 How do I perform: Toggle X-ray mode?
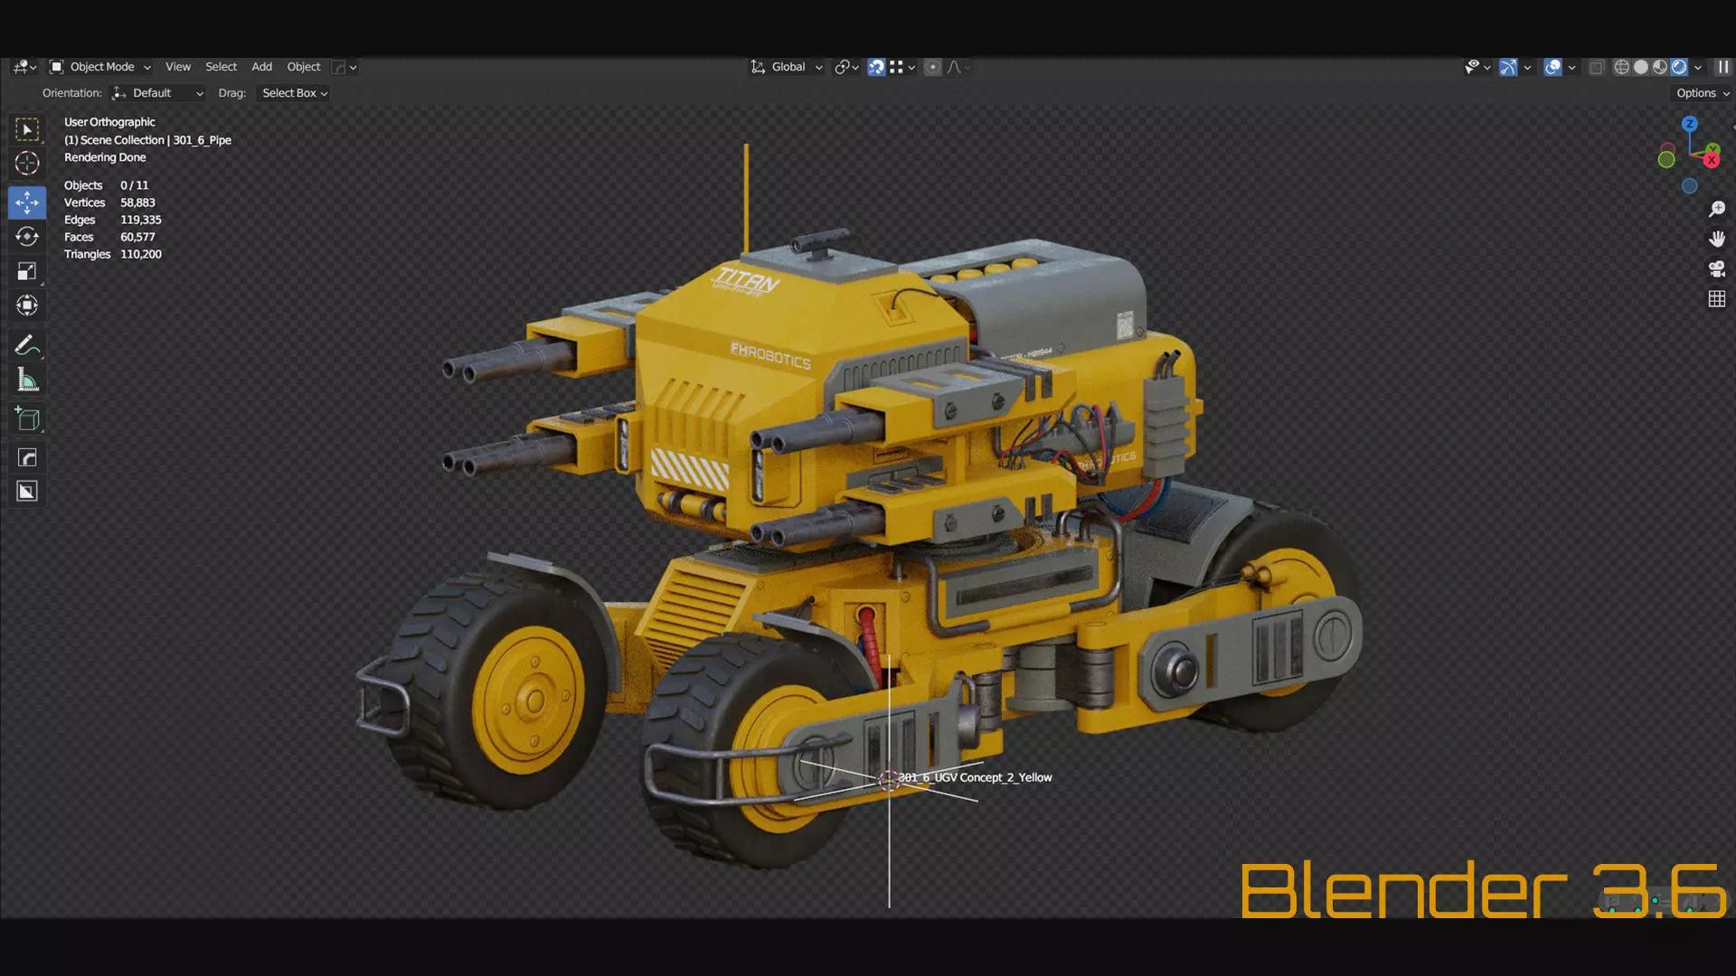coord(1597,67)
